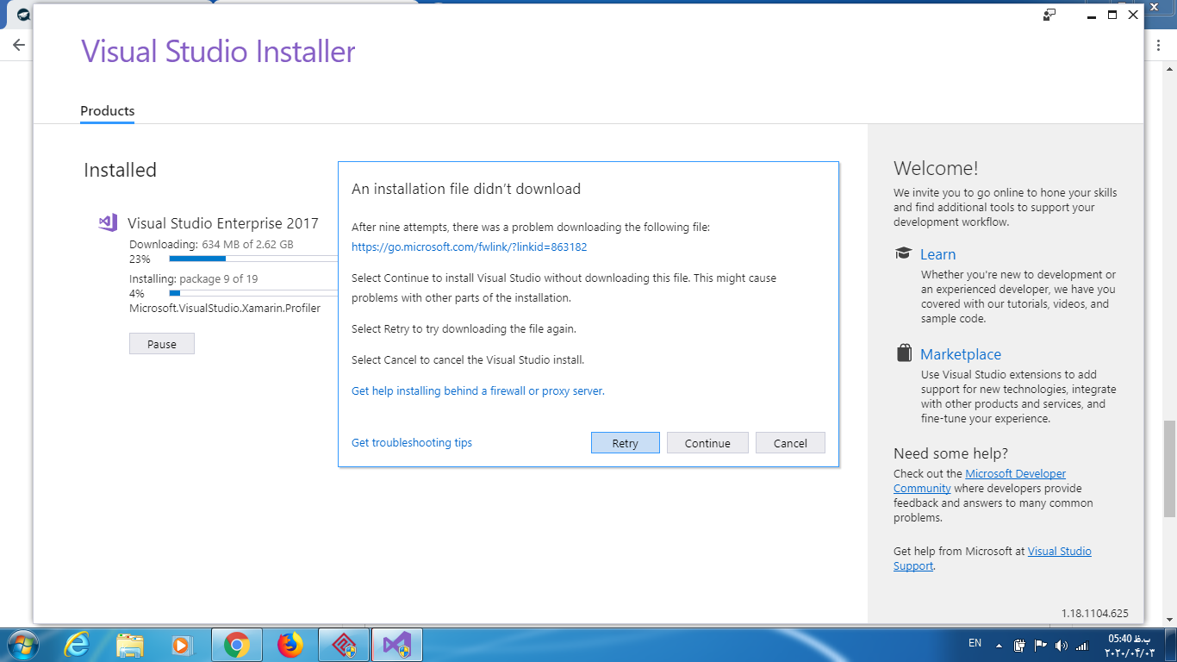Pause the Visual Studio installation
1177x662 pixels.
tap(162, 344)
